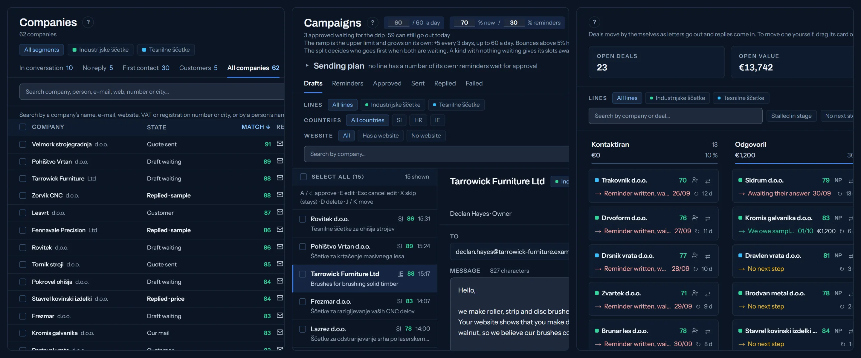This screenshot has width=861, height=358.
Task: Click the blue Tesnilne ščetke chip in campaign LINES
Action: (x=456, y=105)
